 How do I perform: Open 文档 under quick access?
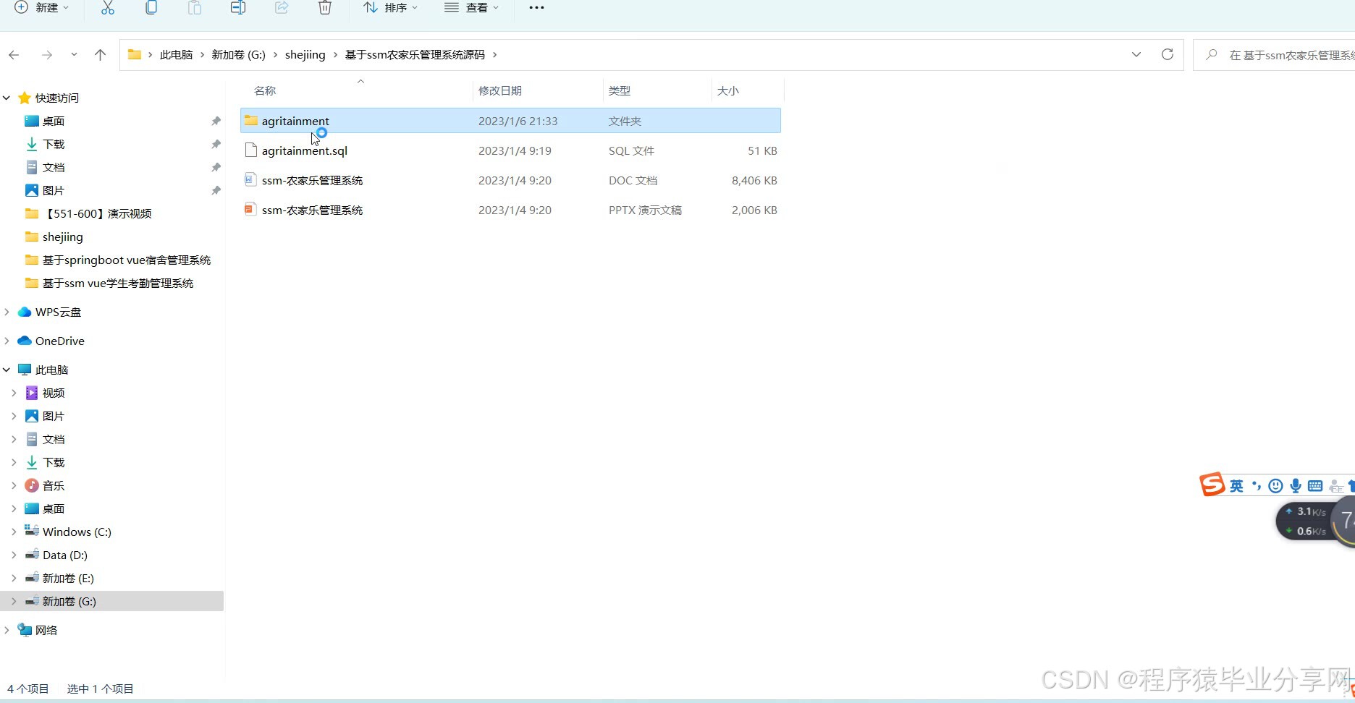(53, 167)
